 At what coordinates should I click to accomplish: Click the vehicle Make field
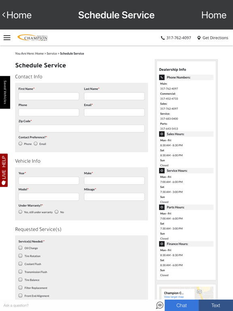114,181
